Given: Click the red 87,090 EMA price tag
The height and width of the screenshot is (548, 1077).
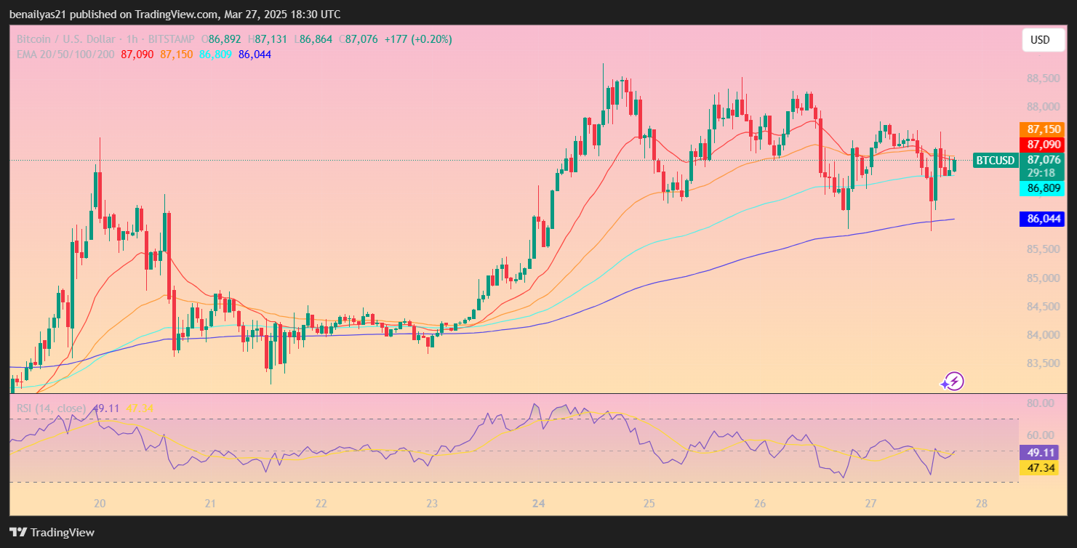Looking at the screenshot, I should 1044,145.
